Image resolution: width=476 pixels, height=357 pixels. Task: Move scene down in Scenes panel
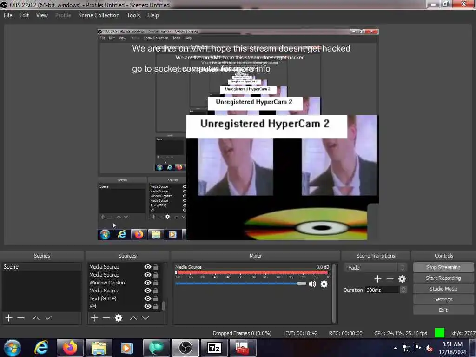click(x=48, y=318)
